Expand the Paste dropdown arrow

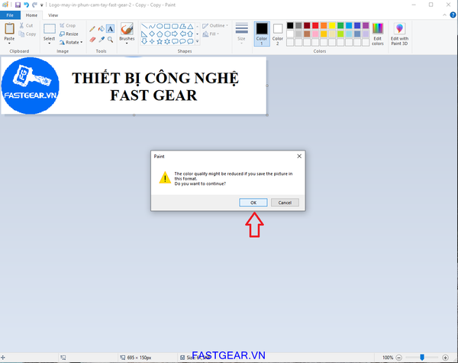click(x=9, y=43)
